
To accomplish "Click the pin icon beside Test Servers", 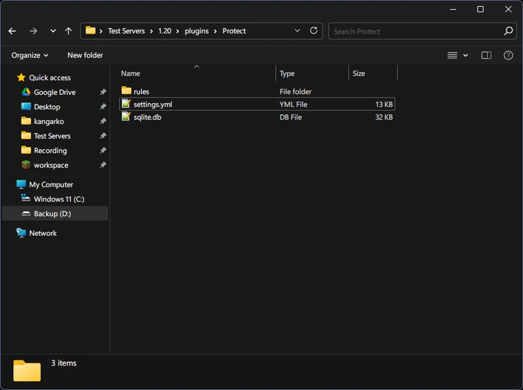I will [103, 136].
